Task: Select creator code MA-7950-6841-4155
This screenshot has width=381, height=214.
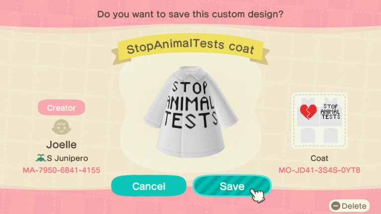Action: pos(62,170)
